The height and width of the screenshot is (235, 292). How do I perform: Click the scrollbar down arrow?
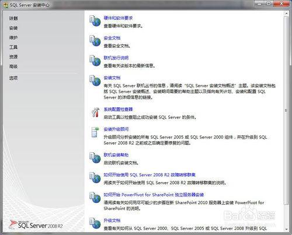pyautogui.click(x=286, y=229)
